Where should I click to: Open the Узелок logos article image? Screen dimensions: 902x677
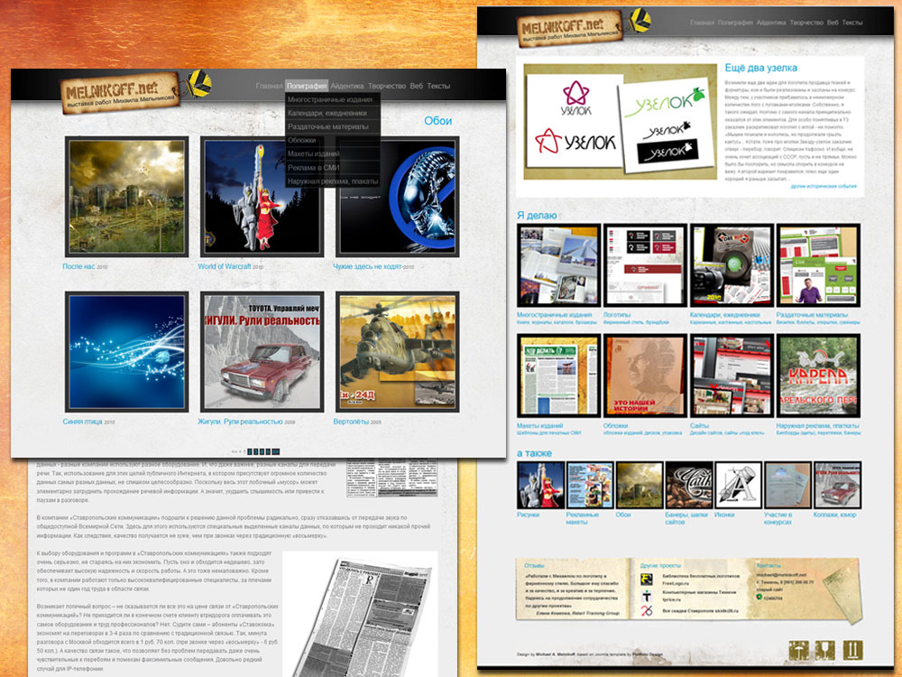coord(621,122)
